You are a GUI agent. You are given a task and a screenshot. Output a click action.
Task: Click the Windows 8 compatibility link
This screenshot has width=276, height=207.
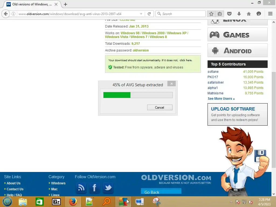[158, 37]
